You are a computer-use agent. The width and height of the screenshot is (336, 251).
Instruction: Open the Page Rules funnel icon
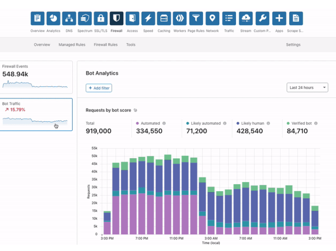196,19
